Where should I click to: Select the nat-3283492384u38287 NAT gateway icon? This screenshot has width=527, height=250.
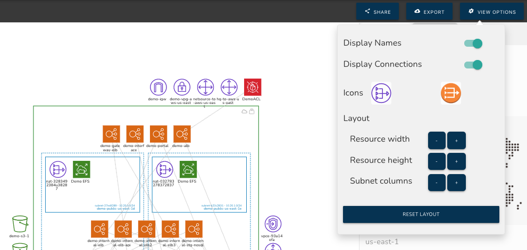tap(58, 169)
